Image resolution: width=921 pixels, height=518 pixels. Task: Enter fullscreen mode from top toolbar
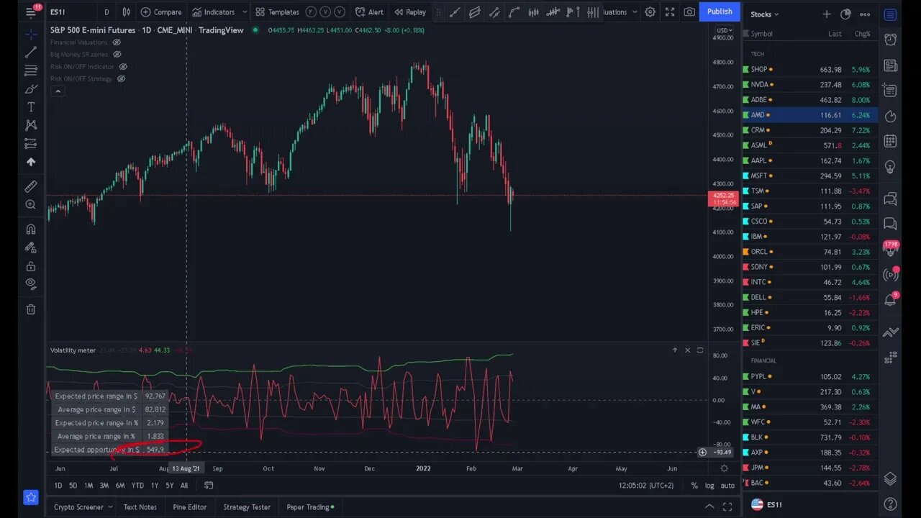click(x=670, y=12)
